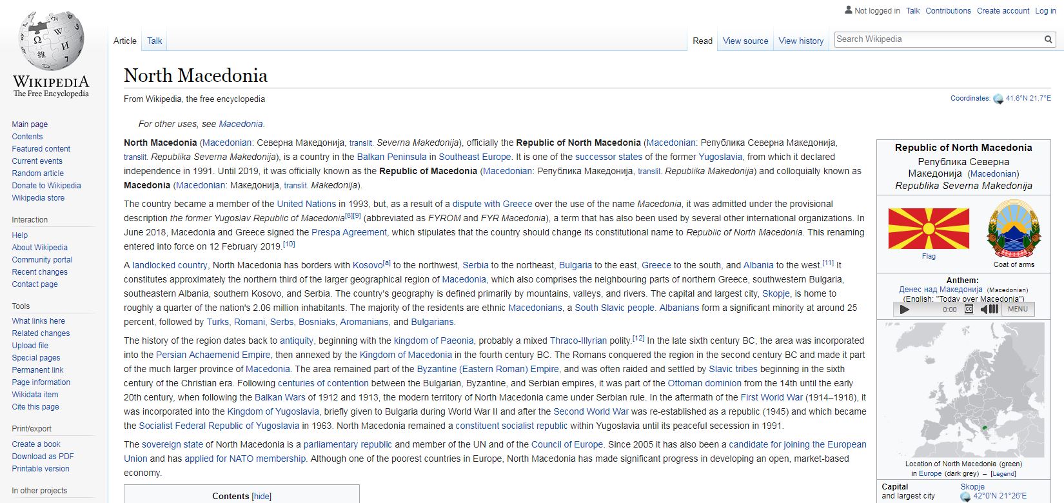Show the map Legend

coord(1003,474)
